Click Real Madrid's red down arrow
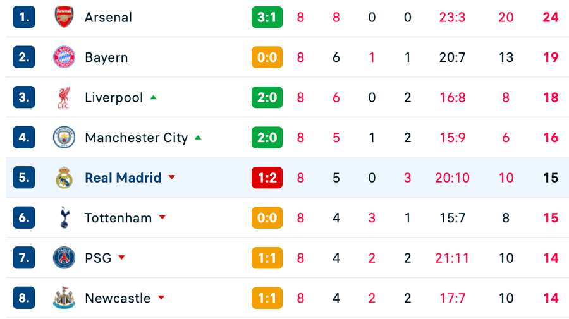 [x=171, y=178]
